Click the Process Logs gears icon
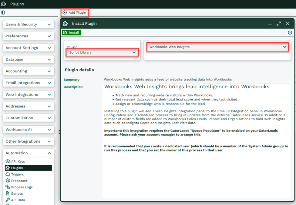The image size is (296, 205). tap(7, 187)
